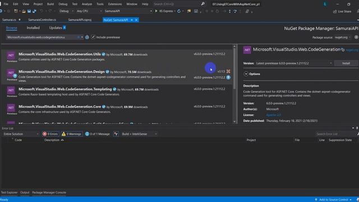359x202 pixels.
Task: Open the Debug configuration dropdown
Action: click(x=66, y=11)
